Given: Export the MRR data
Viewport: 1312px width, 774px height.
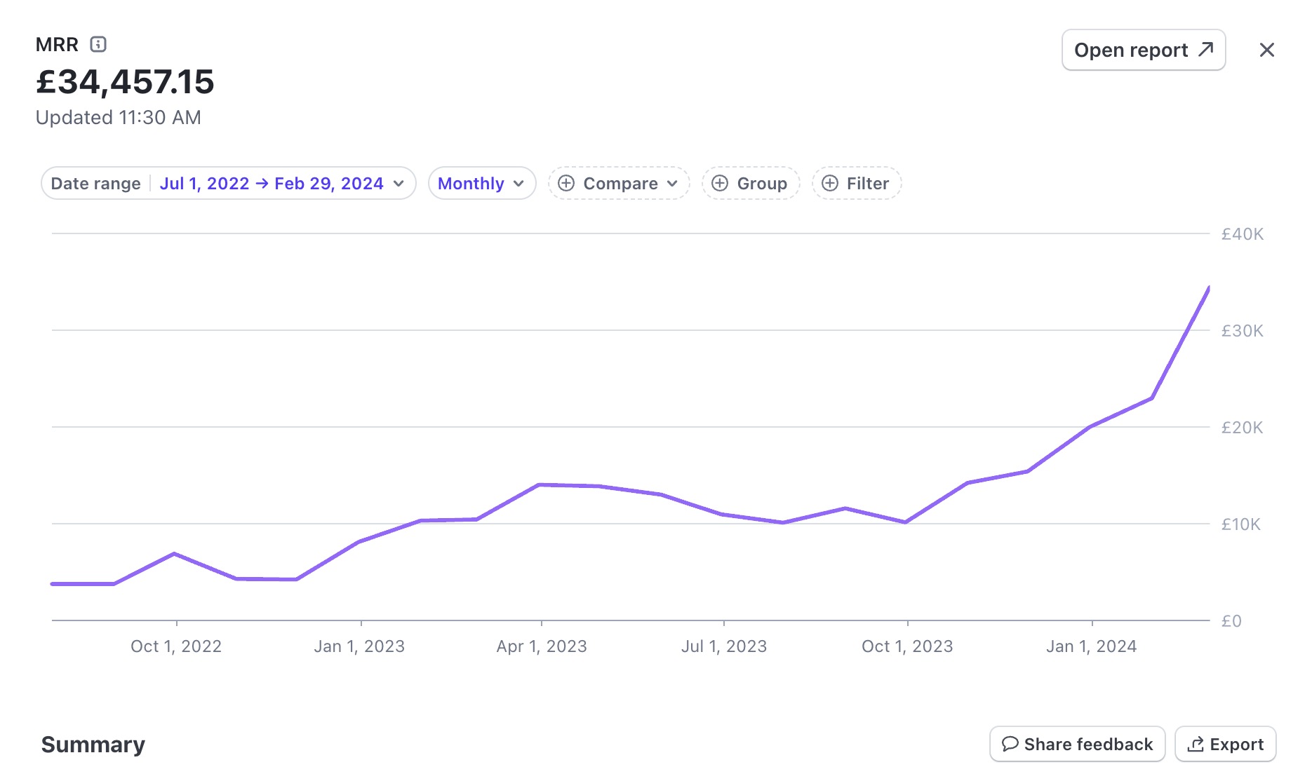Looking at the screenshot, I should 1225,744.
